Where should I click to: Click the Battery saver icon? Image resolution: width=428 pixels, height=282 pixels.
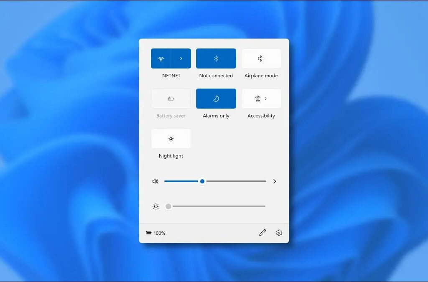pos(171,98)
